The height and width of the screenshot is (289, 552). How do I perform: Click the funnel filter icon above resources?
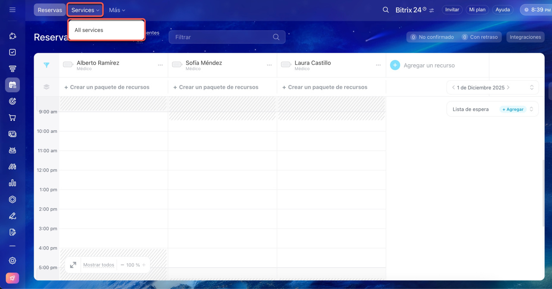pyautogui.click(x=47, y=65)
